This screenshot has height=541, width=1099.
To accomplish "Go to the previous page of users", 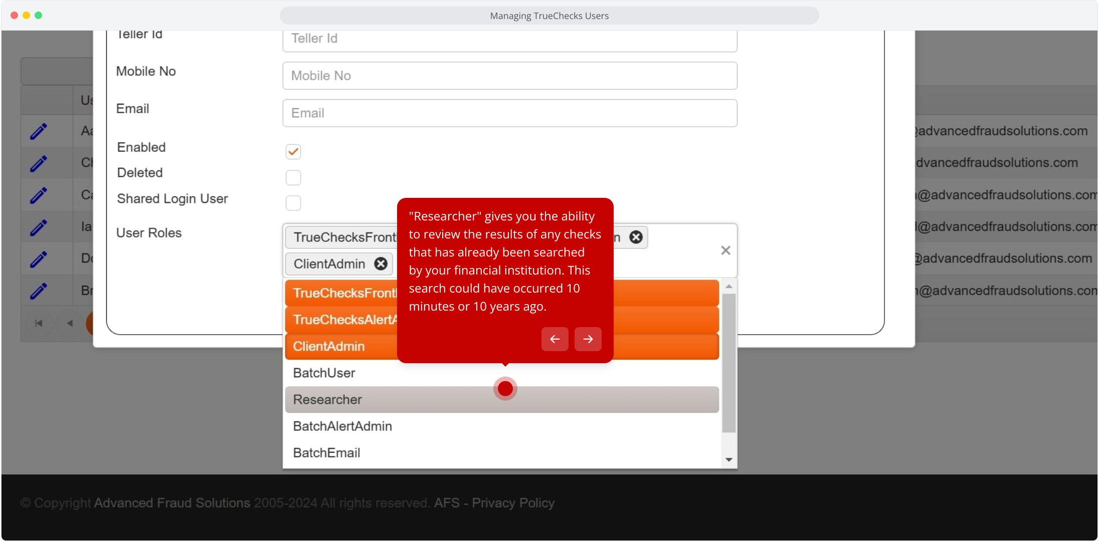I will tap(70, 323).
